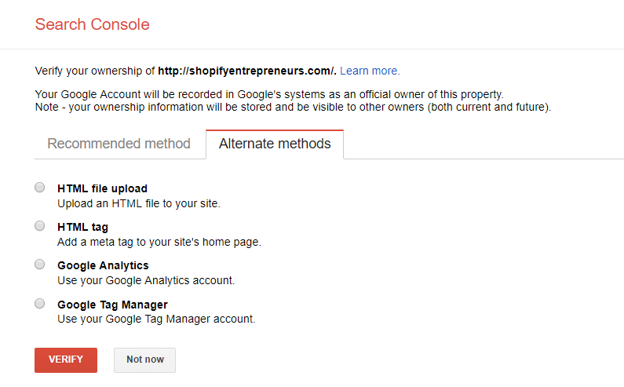Click 'Use your Google Analytics account' text
The height and width of the screenshot is (387, 624).
coord(146,280)
